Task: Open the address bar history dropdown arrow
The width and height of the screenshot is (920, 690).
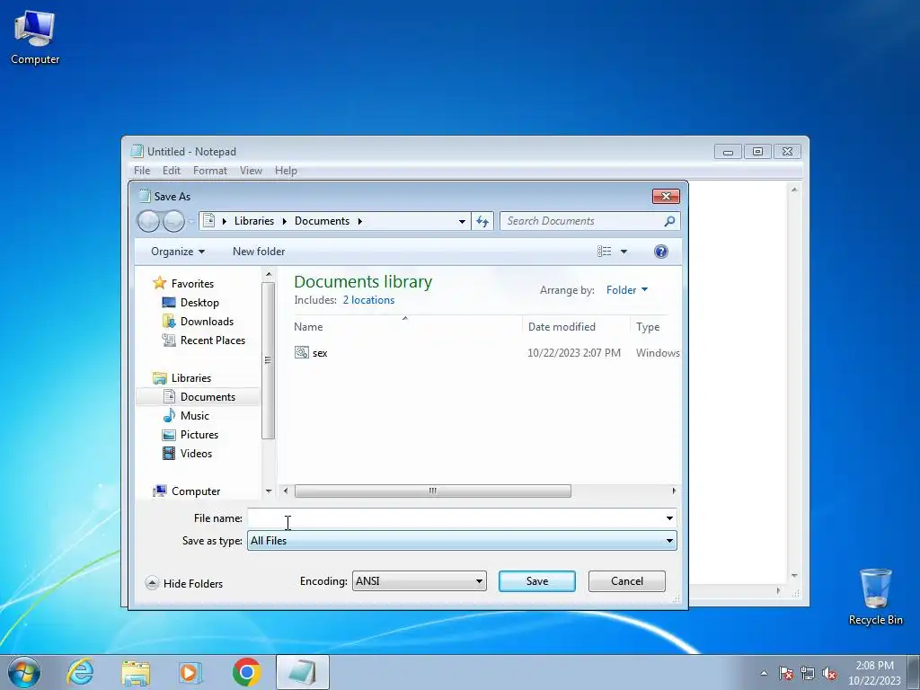Action: 463,221
